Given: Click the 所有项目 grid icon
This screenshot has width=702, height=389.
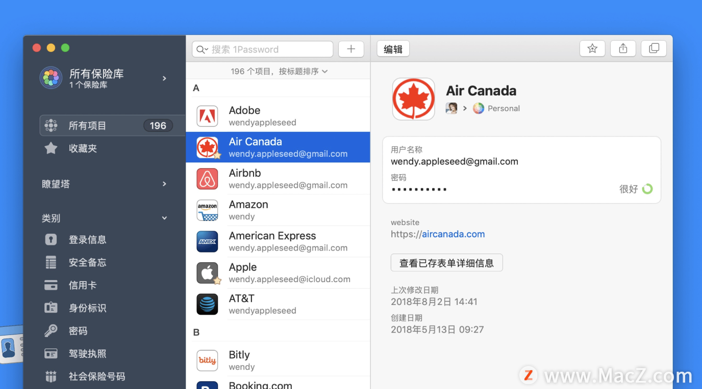Looking at the screenshot, I should 51,125.
